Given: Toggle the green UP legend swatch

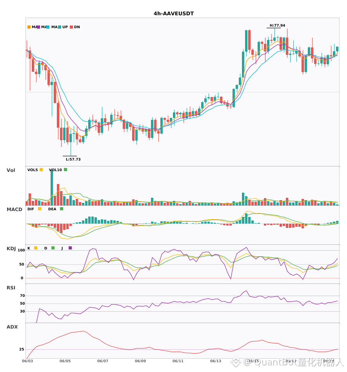Looking at the screenshot, I should 60,27.
